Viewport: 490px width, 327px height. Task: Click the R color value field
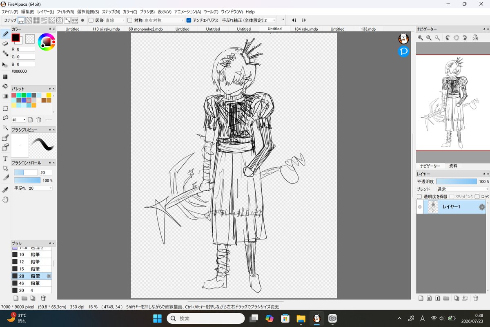pyautogui.click(x=25, y=49)
